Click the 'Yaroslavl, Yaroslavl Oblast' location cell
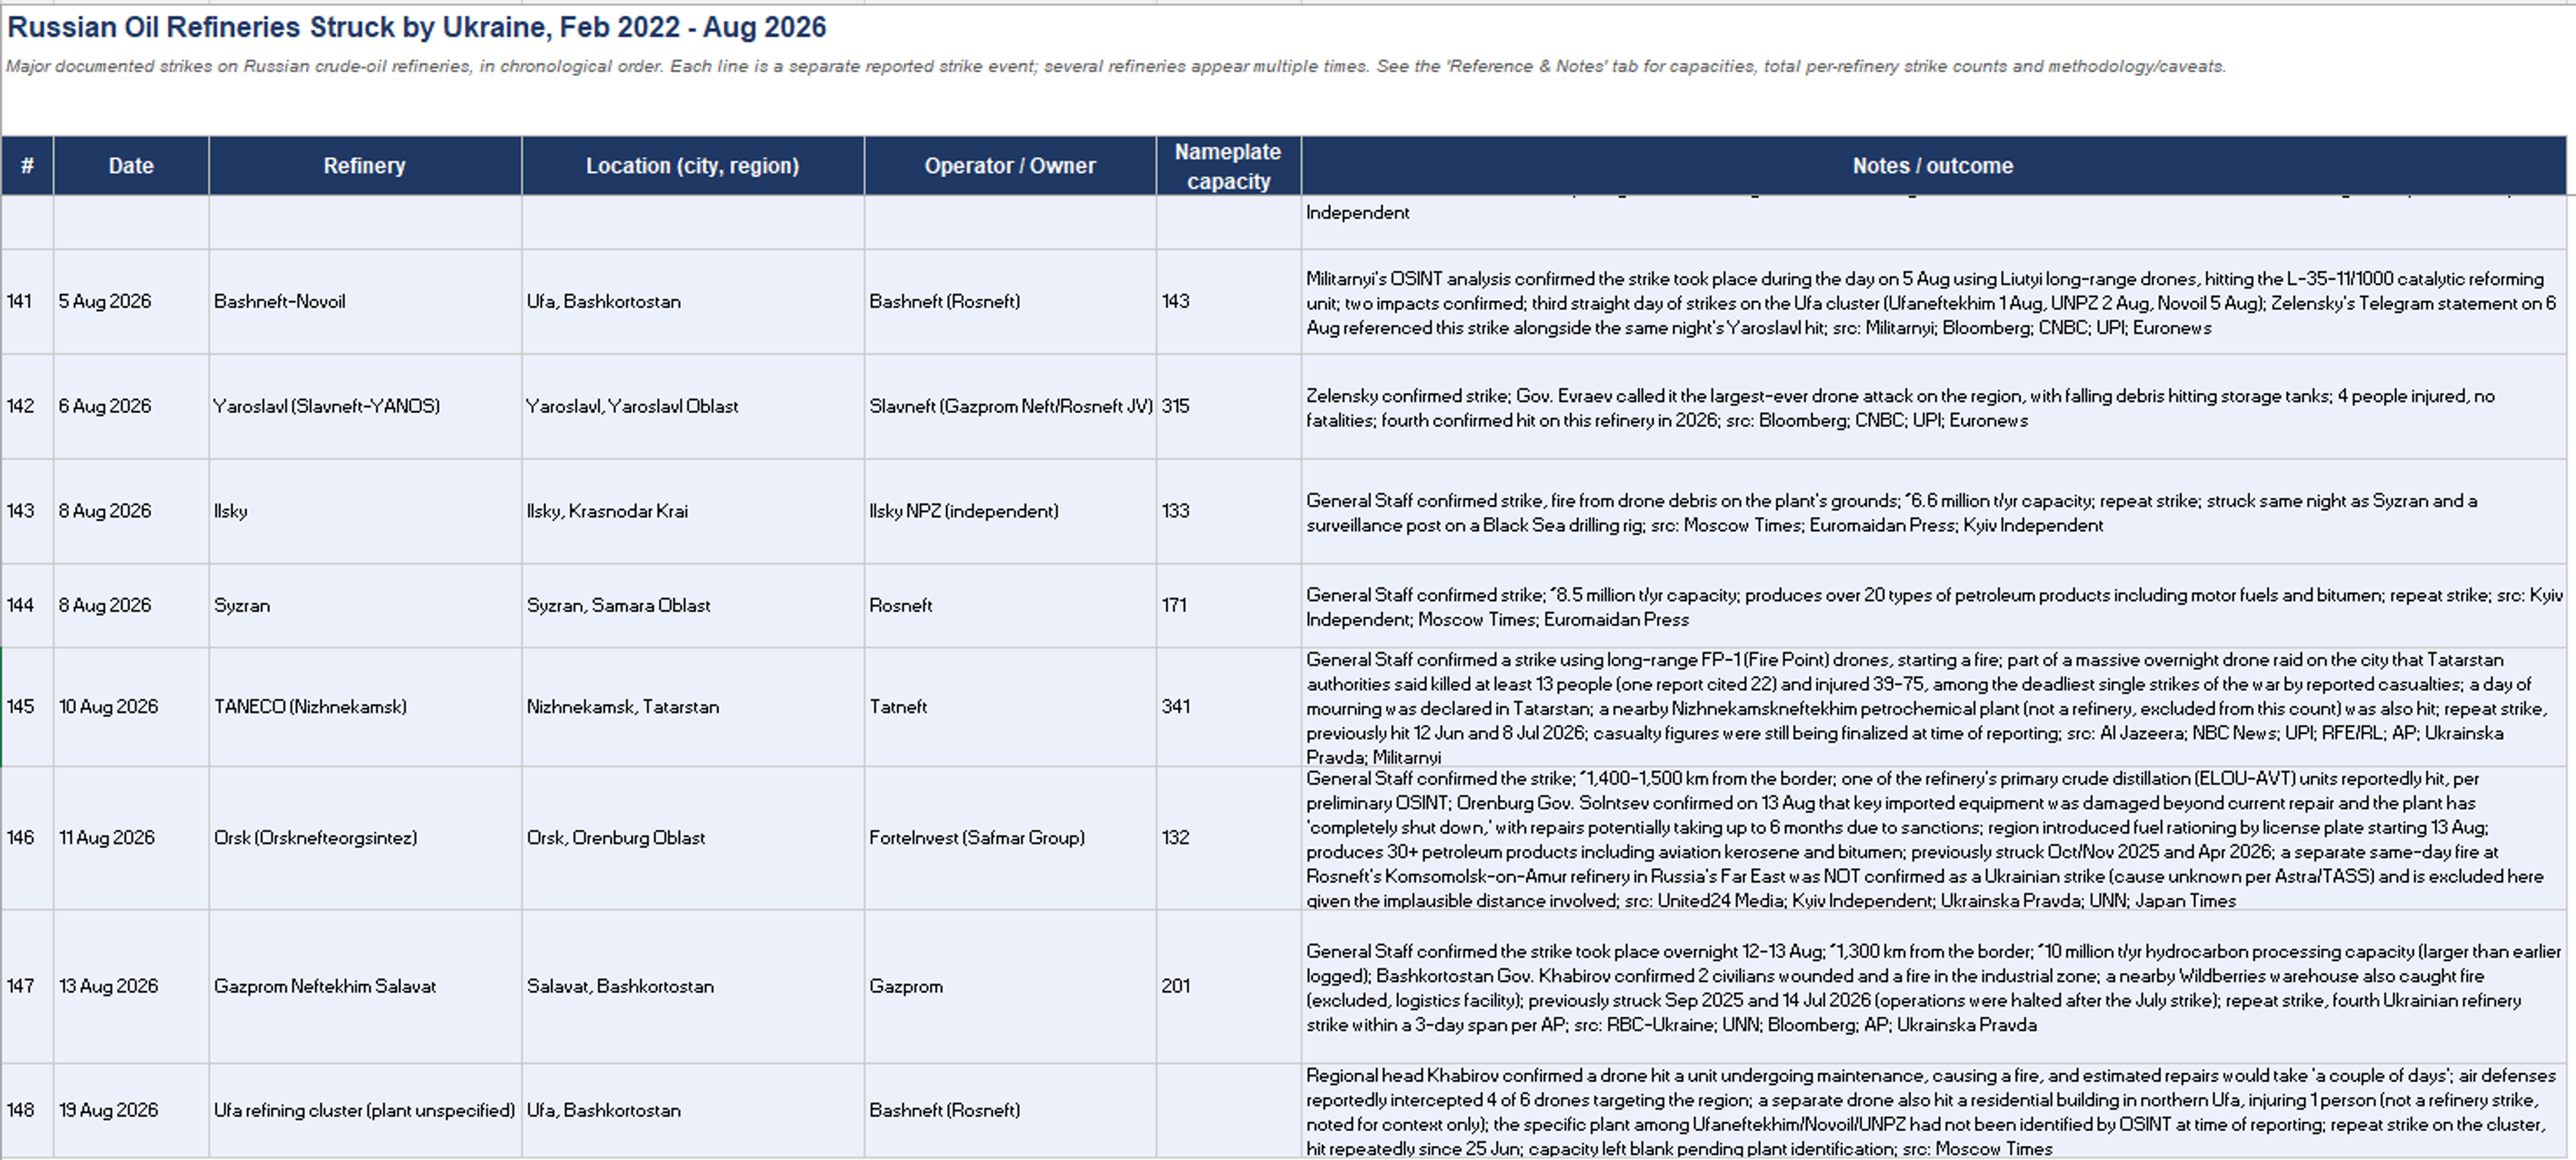This screenshot has height=1160, width=2576. point(693,406)
